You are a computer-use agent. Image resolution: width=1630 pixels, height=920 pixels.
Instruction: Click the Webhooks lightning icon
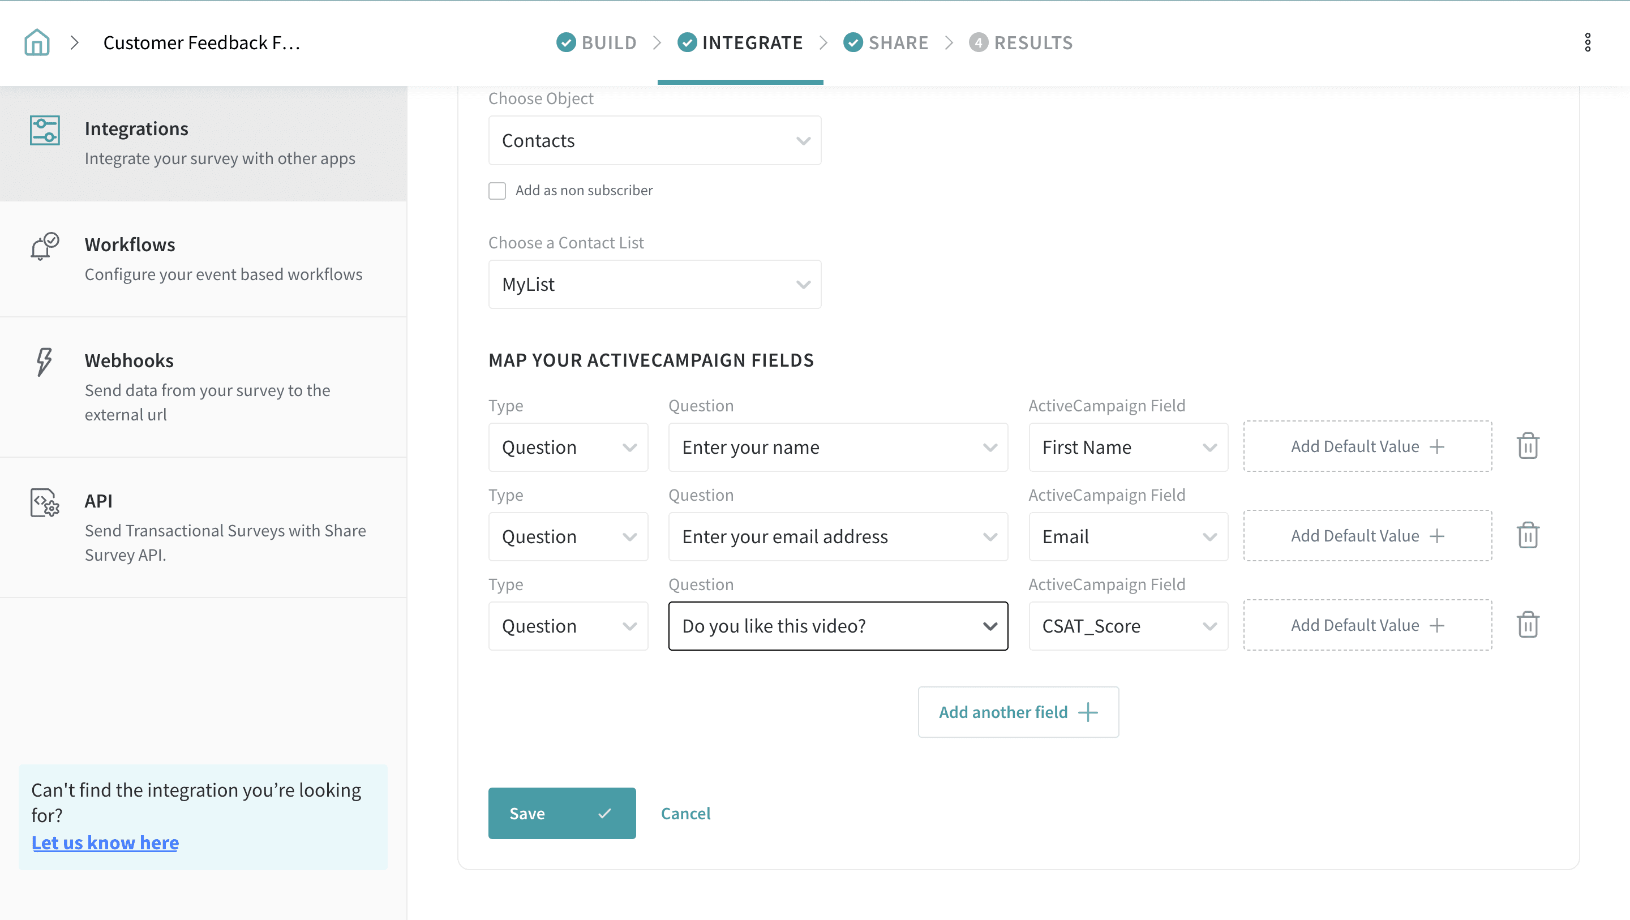(44, 362)
